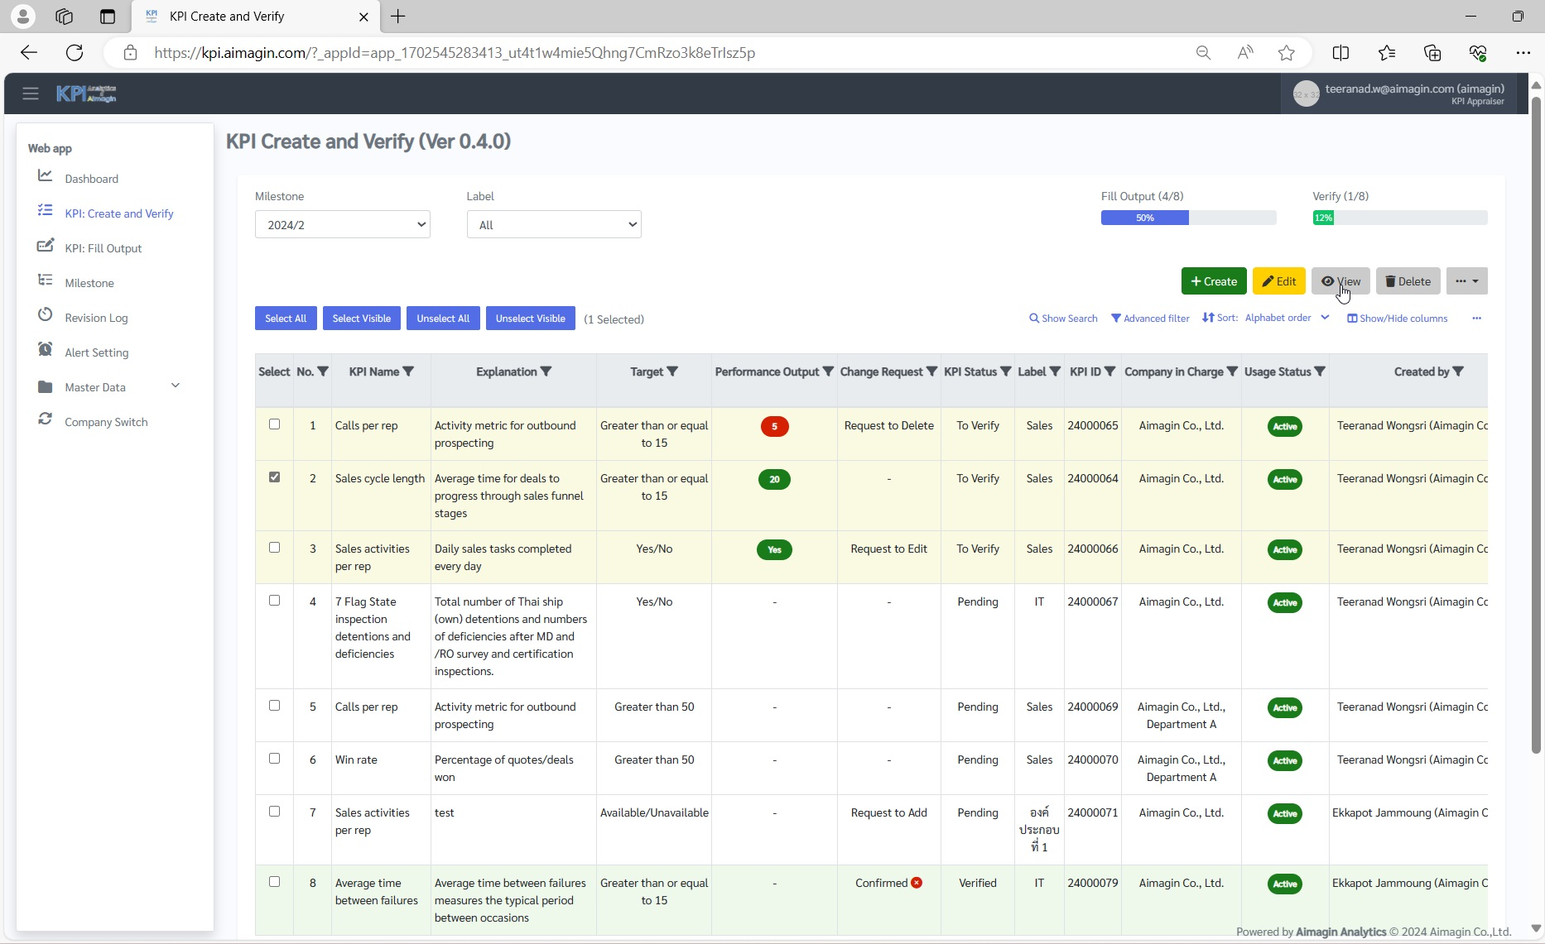This screenshot has width=1545, height=944.
Task: Click the Milestone list icon in sidebar
Action: [x=46, y=280]
